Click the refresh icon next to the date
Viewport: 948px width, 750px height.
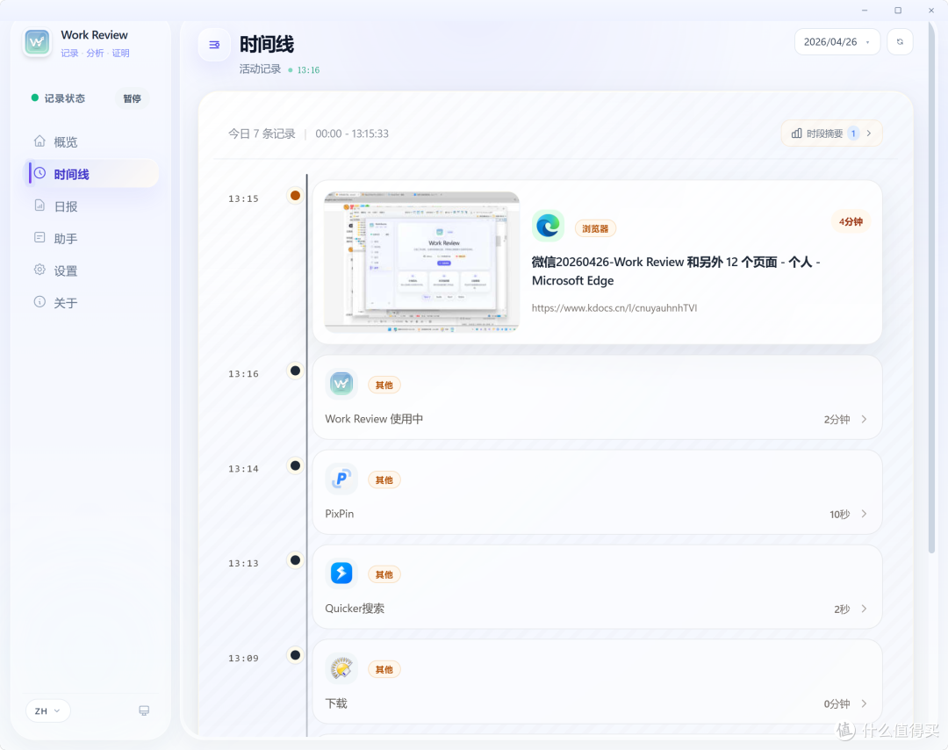point(900,42)
